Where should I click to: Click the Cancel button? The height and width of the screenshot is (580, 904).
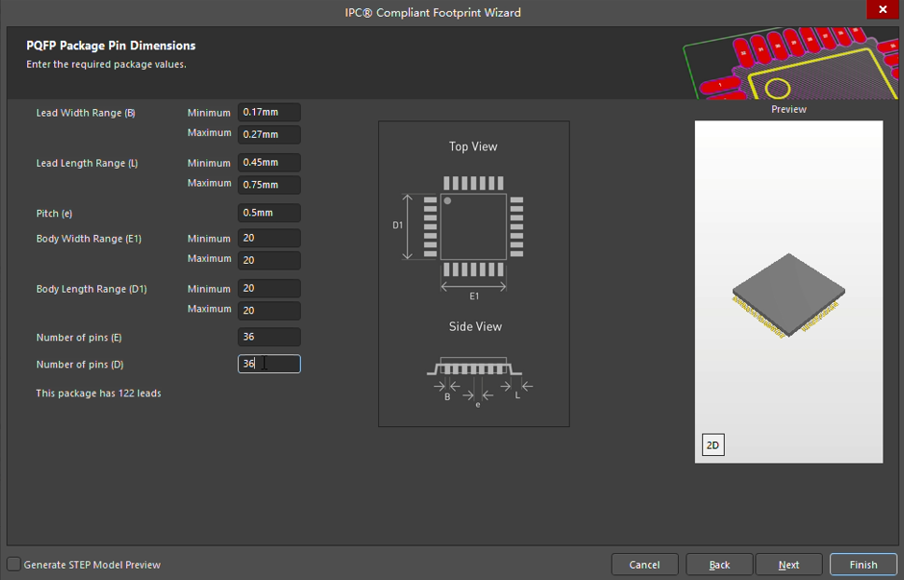[x=644, y=564]
